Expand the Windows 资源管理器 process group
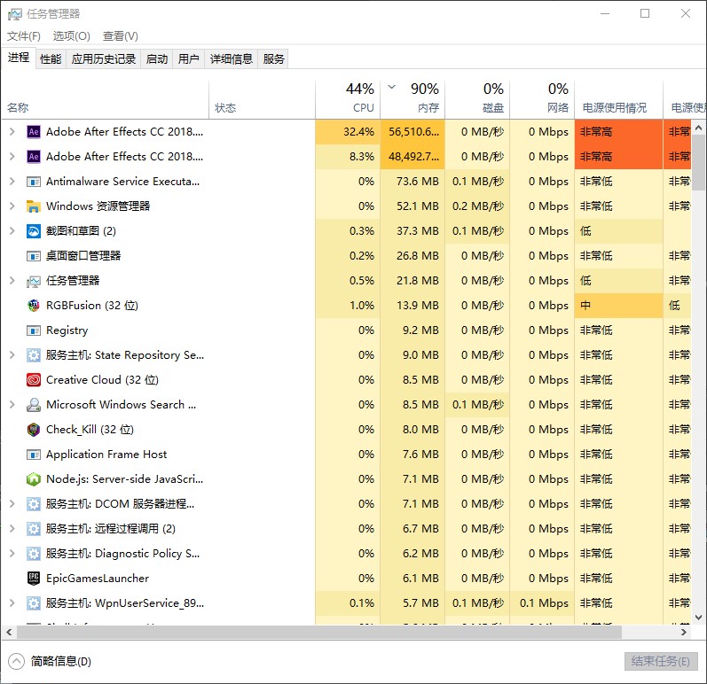The width and height of the screenshot is (707, 684). tap(12, 206)
